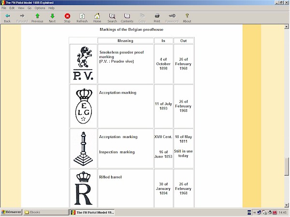Open the View menu
290x217 pixels.
21,8
